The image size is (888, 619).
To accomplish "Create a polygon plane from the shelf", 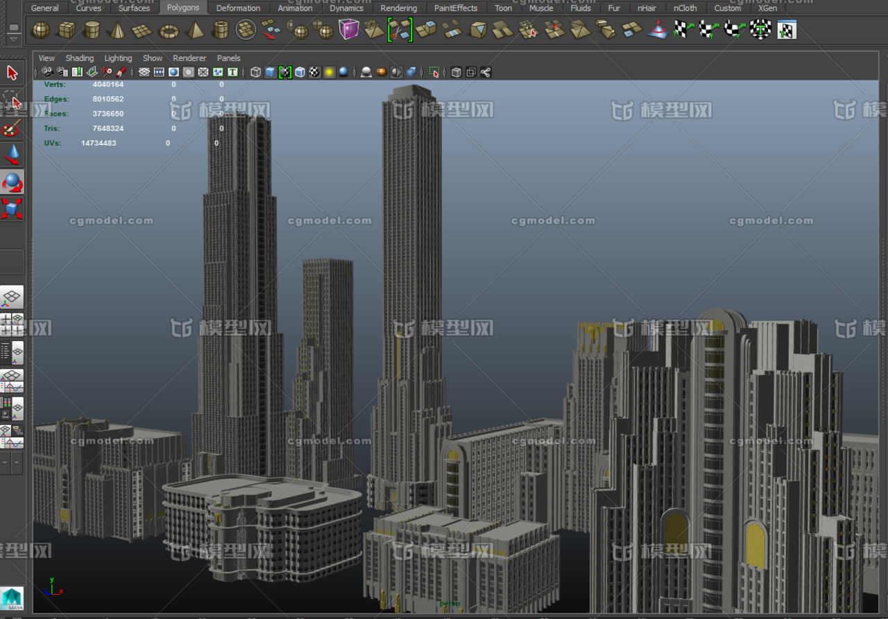I will point(142,30).
